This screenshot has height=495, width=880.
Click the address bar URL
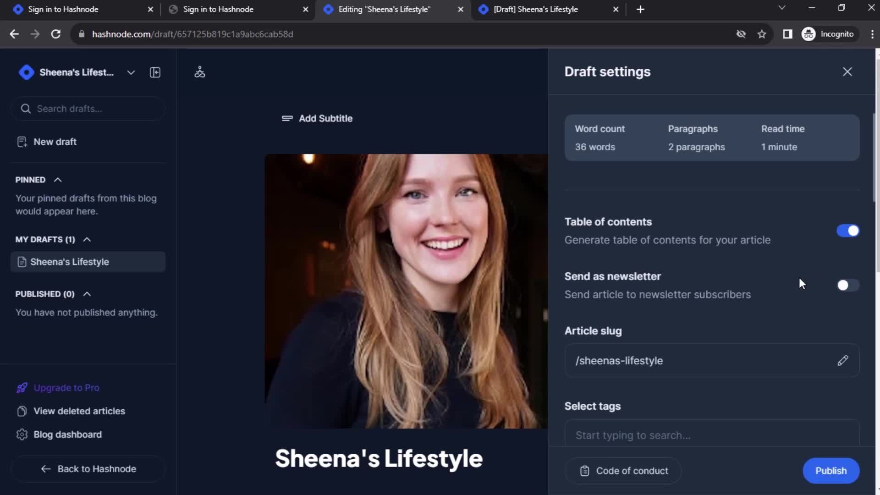point(192,34)
